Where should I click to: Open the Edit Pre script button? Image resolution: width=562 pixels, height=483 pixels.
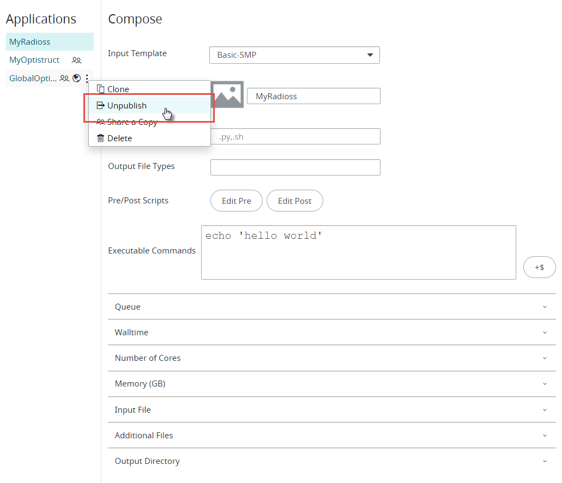(x=237, y=201)
